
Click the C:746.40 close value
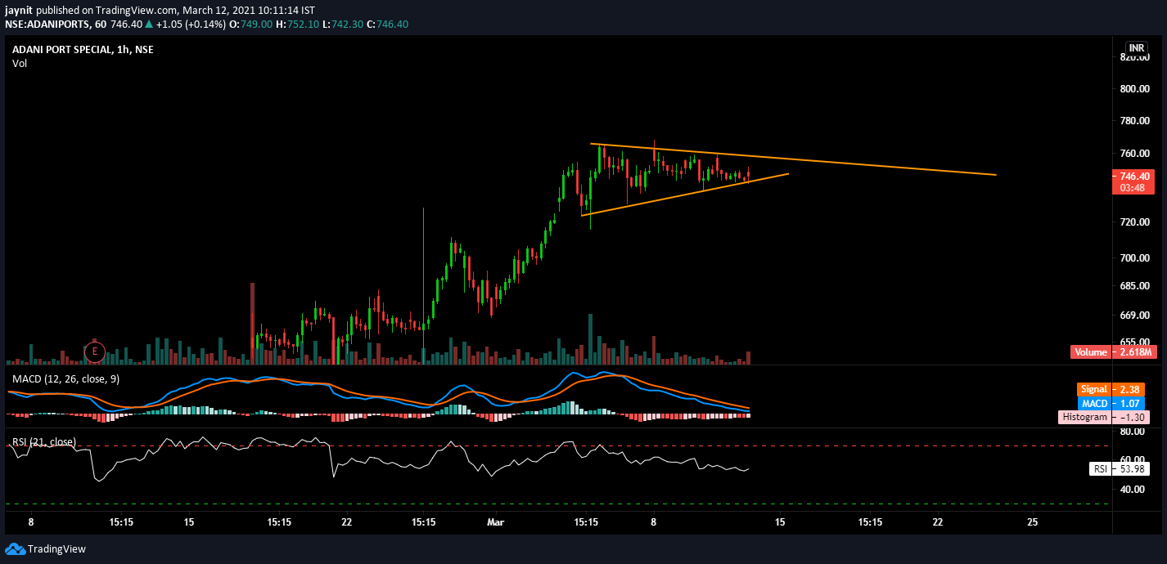point(386,24)
